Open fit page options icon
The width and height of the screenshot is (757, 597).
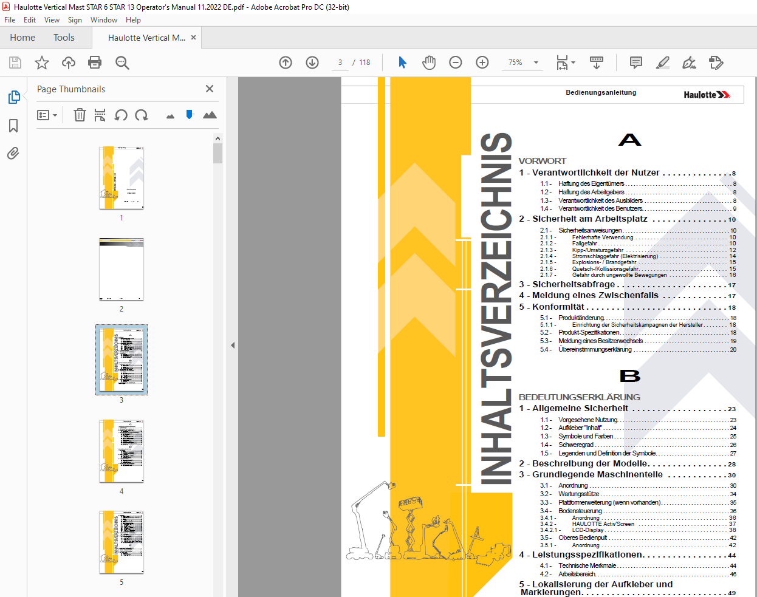click(x=566, y=63)
